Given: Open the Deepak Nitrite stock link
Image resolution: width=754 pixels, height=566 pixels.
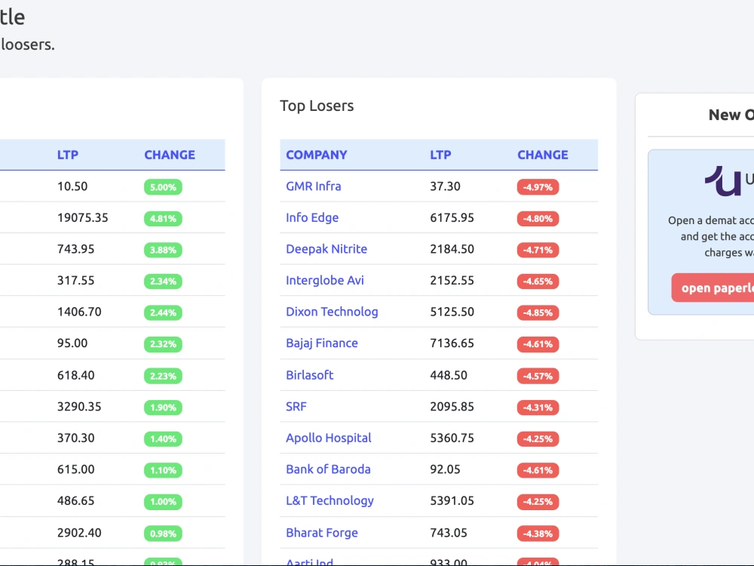Looking at the screenshot, I should point(326,249).
